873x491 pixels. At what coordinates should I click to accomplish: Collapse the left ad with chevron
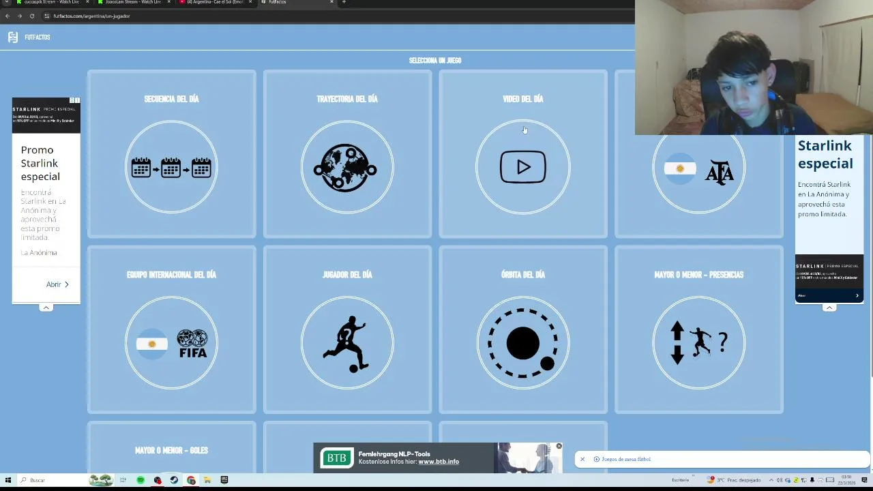(x=46, y=308)
